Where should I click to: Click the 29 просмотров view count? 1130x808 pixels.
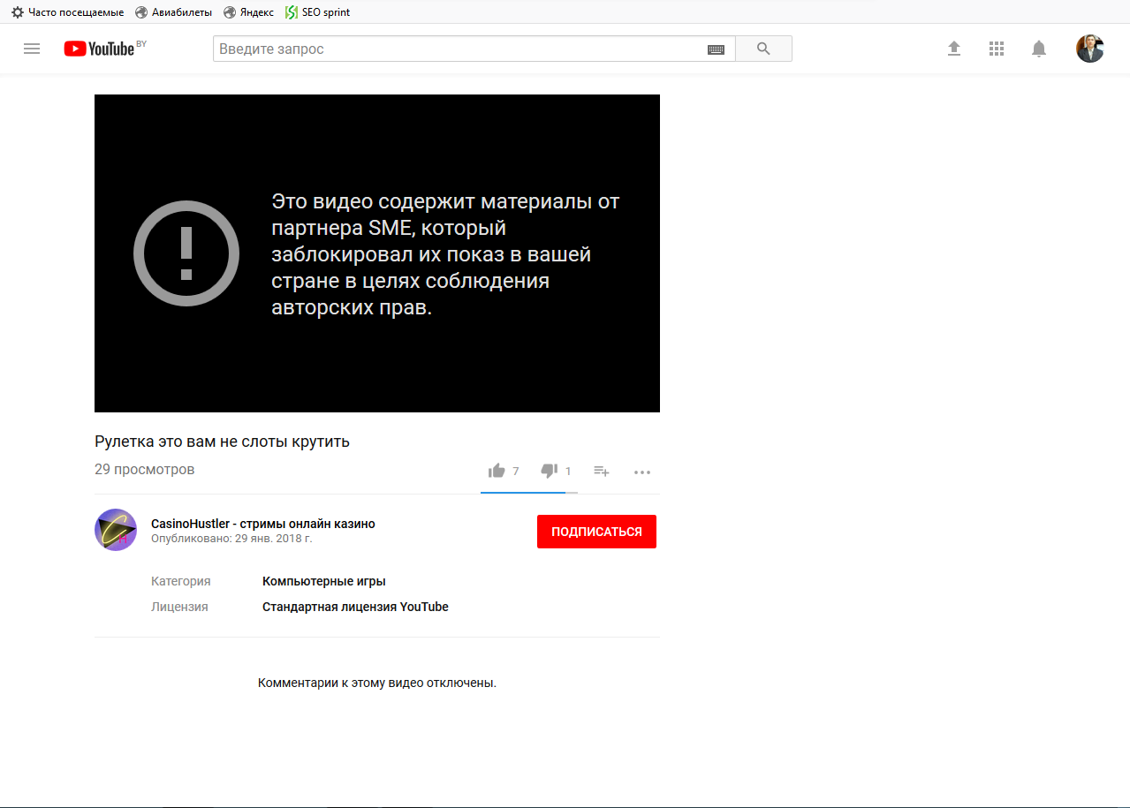[144, 469]
